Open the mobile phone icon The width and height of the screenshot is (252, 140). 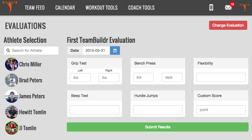(x=211, y=7)
